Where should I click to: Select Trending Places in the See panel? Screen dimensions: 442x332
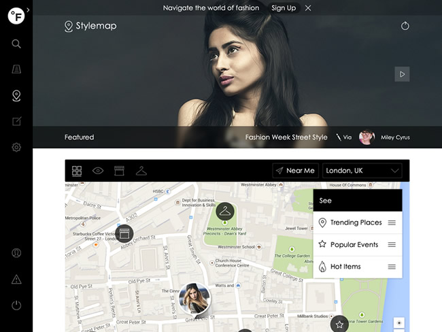(358, 222)
